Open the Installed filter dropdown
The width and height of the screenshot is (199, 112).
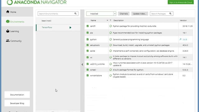(x=101, y=14)
